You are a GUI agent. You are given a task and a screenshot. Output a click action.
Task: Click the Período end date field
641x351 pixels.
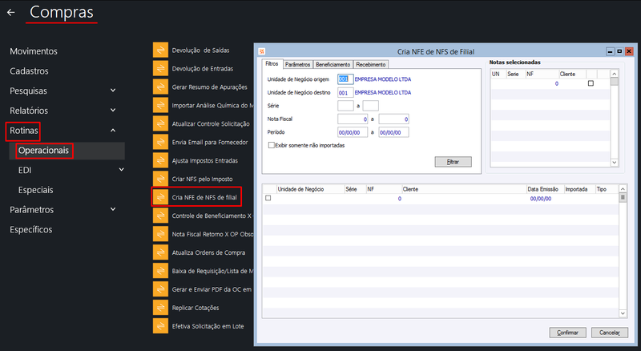point(393,132)
